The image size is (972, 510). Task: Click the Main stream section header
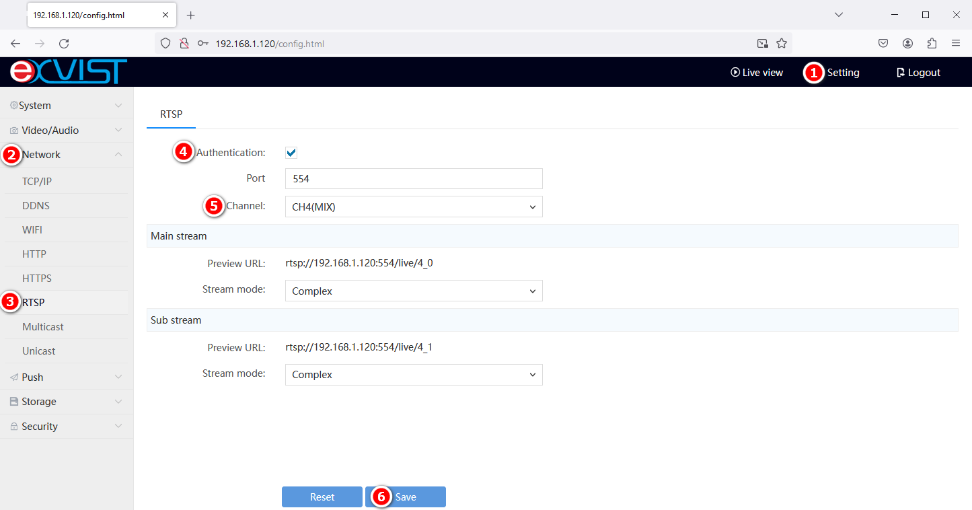coord(552,236)
